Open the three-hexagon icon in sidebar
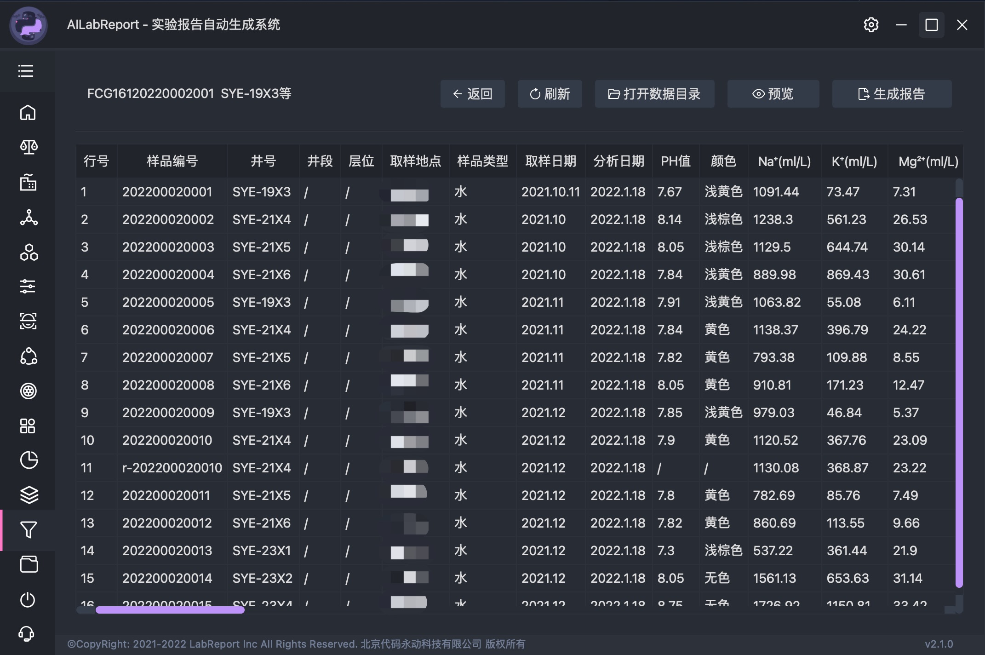 (x=29, y=252)
